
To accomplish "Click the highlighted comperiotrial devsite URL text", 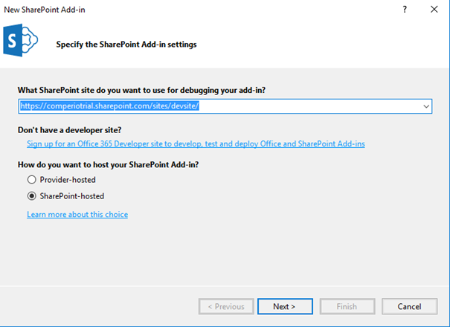I will pos(109,106).
